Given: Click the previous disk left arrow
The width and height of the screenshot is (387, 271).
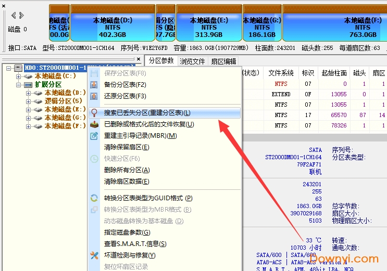Looking at the screenshot, I should pyautogui.click(x=14, y=16).
